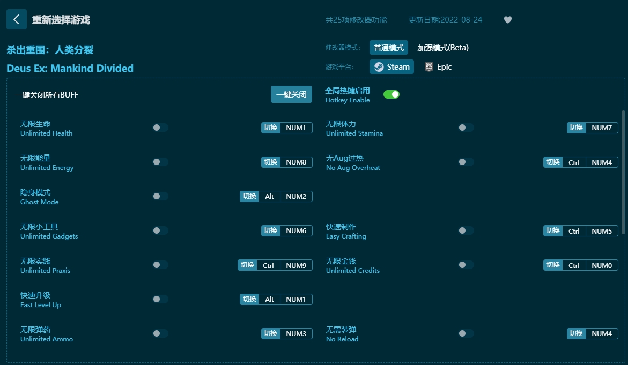
Task: Click NUM6 hotkey field for Unlimited Gadgets
Action: (296, 230)
